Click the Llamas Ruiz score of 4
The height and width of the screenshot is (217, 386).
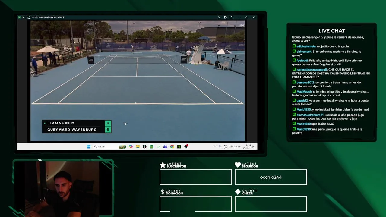pyautogui.click(x=108, y=123)
